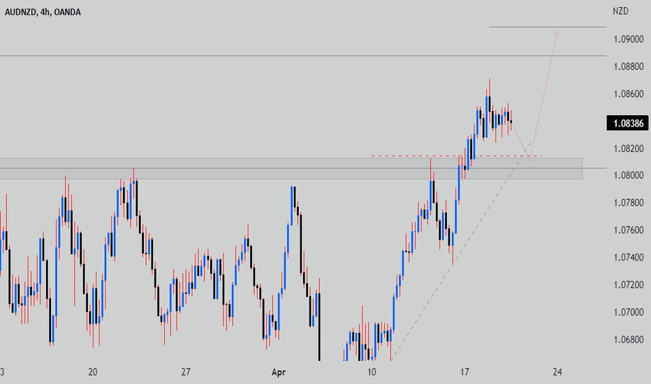The height and width of the screenshot is (384, 651).
Task: Click the NZD currency label
Action: tap(621, 11)
